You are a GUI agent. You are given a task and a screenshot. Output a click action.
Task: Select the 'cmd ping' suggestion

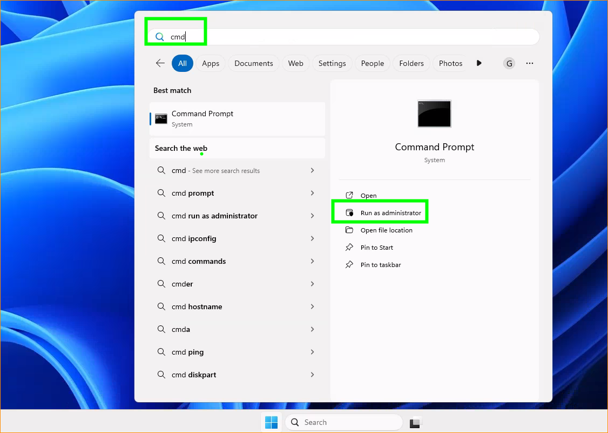pyautogui.click(x=237, y=352)
